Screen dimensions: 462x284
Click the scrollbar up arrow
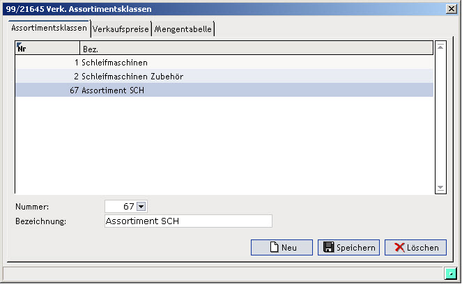440,47
